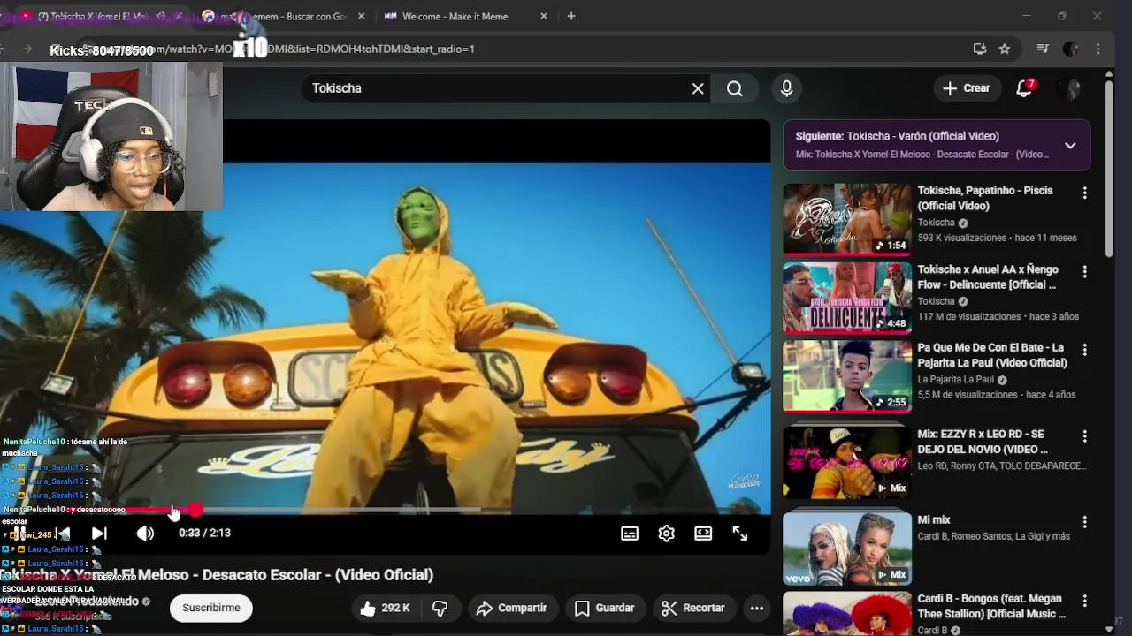Viewport: 1132px width, 636px height.
Task: Click the Tokischa channel name under Piscis
Action: click(936, 223)
